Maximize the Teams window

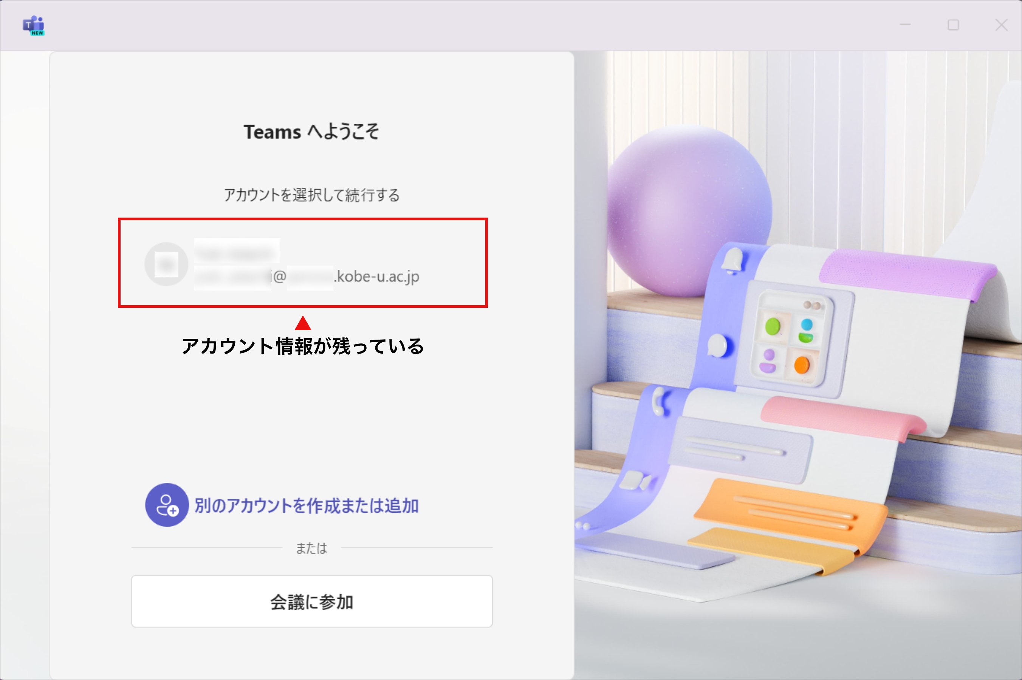953,25
